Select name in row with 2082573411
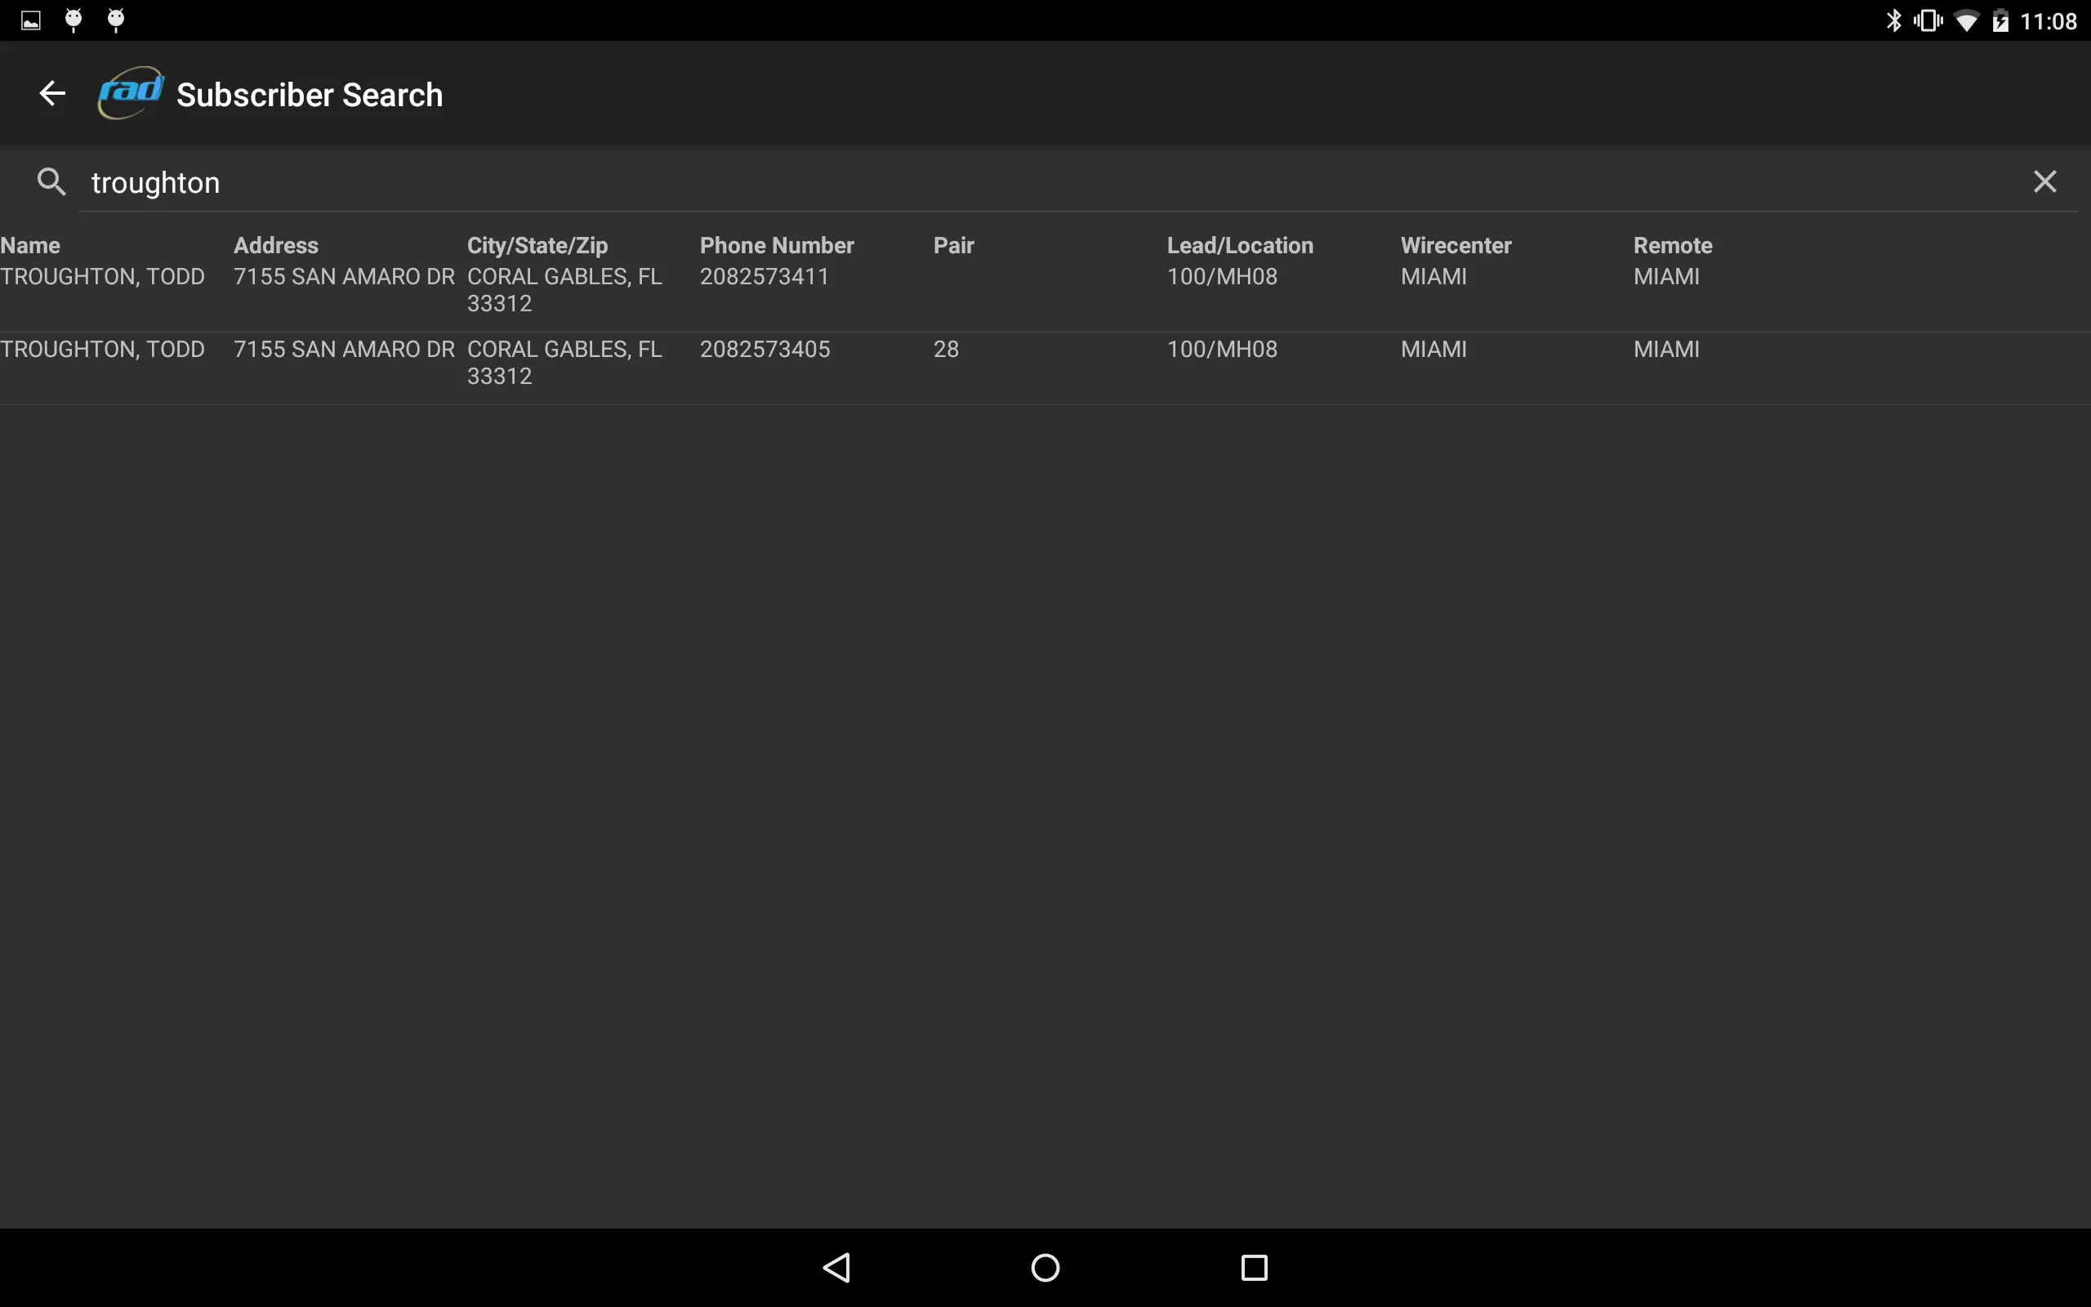The width and height of the screenshot is (2091, 1307). coord(102,277)
